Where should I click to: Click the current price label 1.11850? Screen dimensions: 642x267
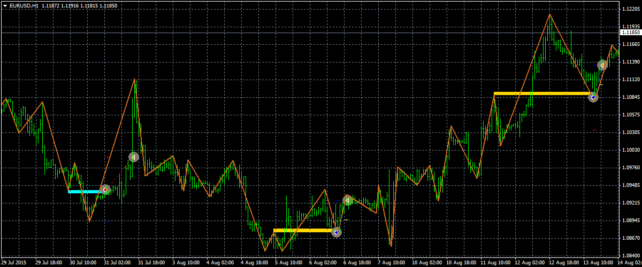click(630, 33)
